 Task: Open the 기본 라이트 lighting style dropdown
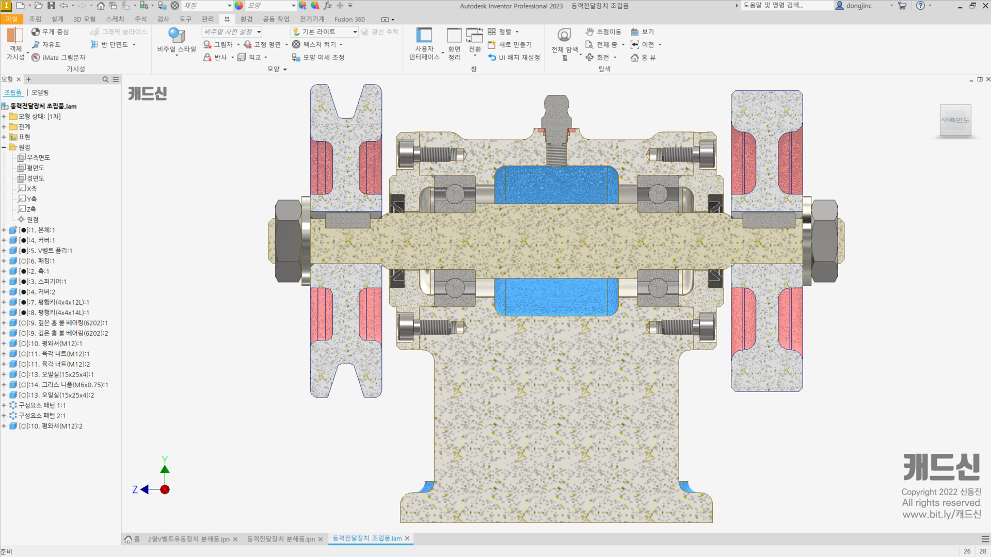click(325, 32)
